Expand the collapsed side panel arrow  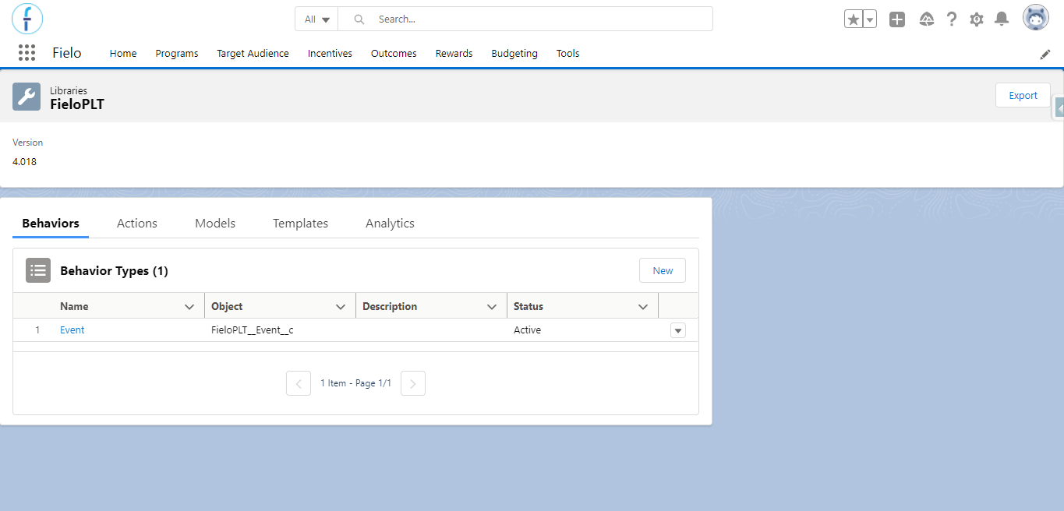click(1059, 108)
